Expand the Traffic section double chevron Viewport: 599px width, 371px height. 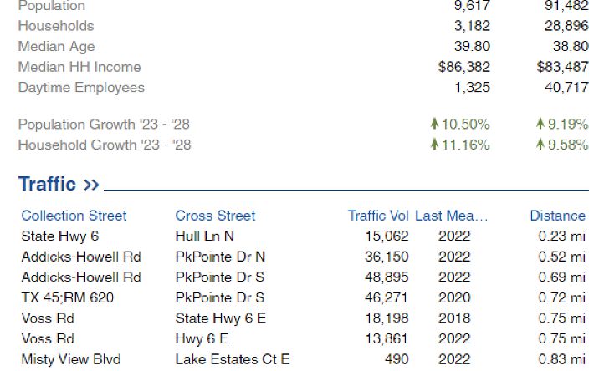pos(91,185)
